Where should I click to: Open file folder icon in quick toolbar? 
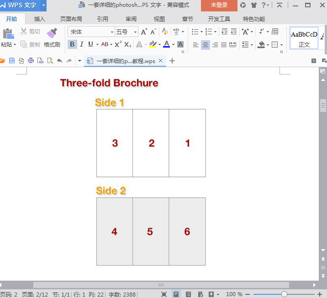click(x=2, y=61)
